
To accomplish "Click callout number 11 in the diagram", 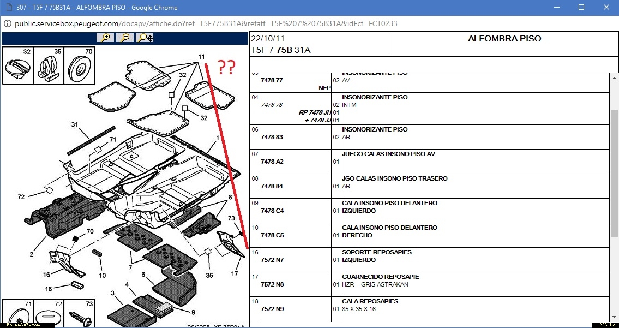I will tap(201, 57).
